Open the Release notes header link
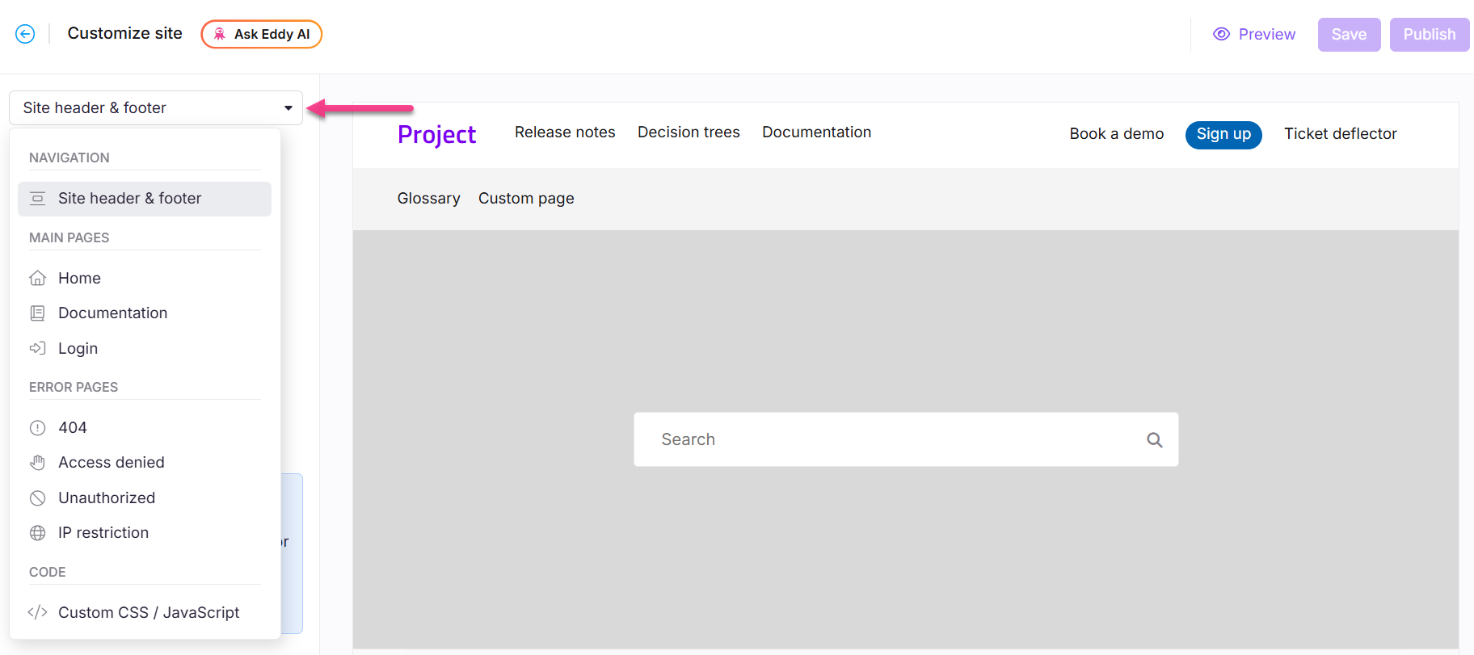Viewport: 1474px width, 655px height. [x=565, y=132]
